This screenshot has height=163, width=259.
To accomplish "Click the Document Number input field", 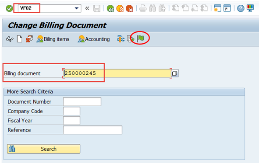I will pyautogui.click(x=82, y=101).
